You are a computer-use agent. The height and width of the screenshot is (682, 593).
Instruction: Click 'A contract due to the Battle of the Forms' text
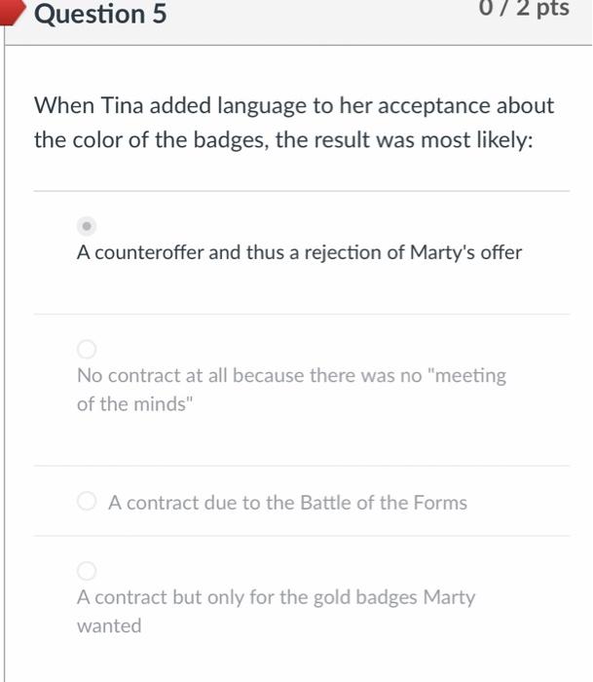tap(287, 503)
